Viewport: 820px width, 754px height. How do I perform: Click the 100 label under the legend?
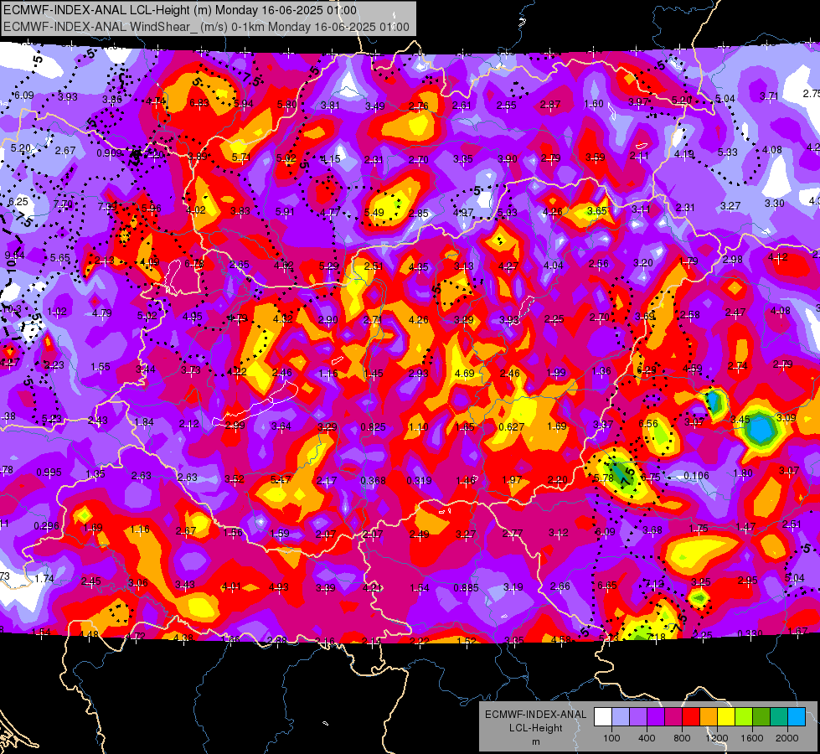pos(611,738)
